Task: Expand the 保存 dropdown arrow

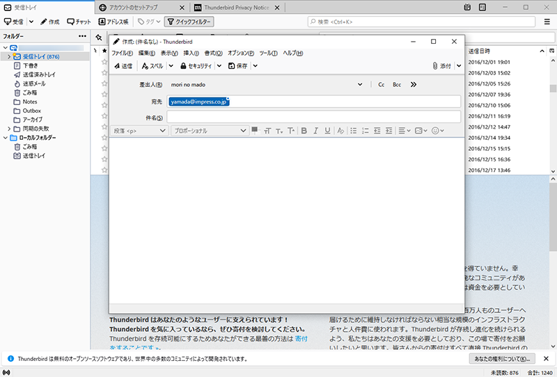Action: pos(255,65)
